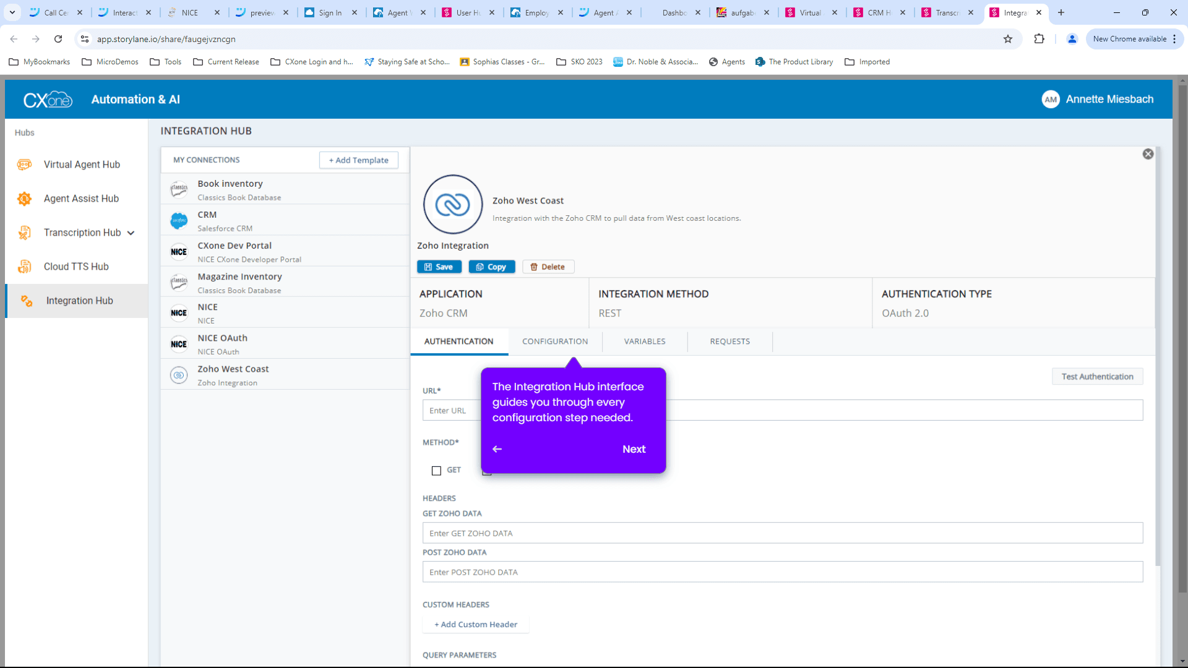The height and width of the screenshot is (668, 1188).
Task: Open the Chrome profile icon
Action: (x=1072, y=39)
